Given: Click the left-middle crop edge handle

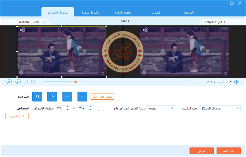Looking at the screenshot, I should click(x=17, y=52).
